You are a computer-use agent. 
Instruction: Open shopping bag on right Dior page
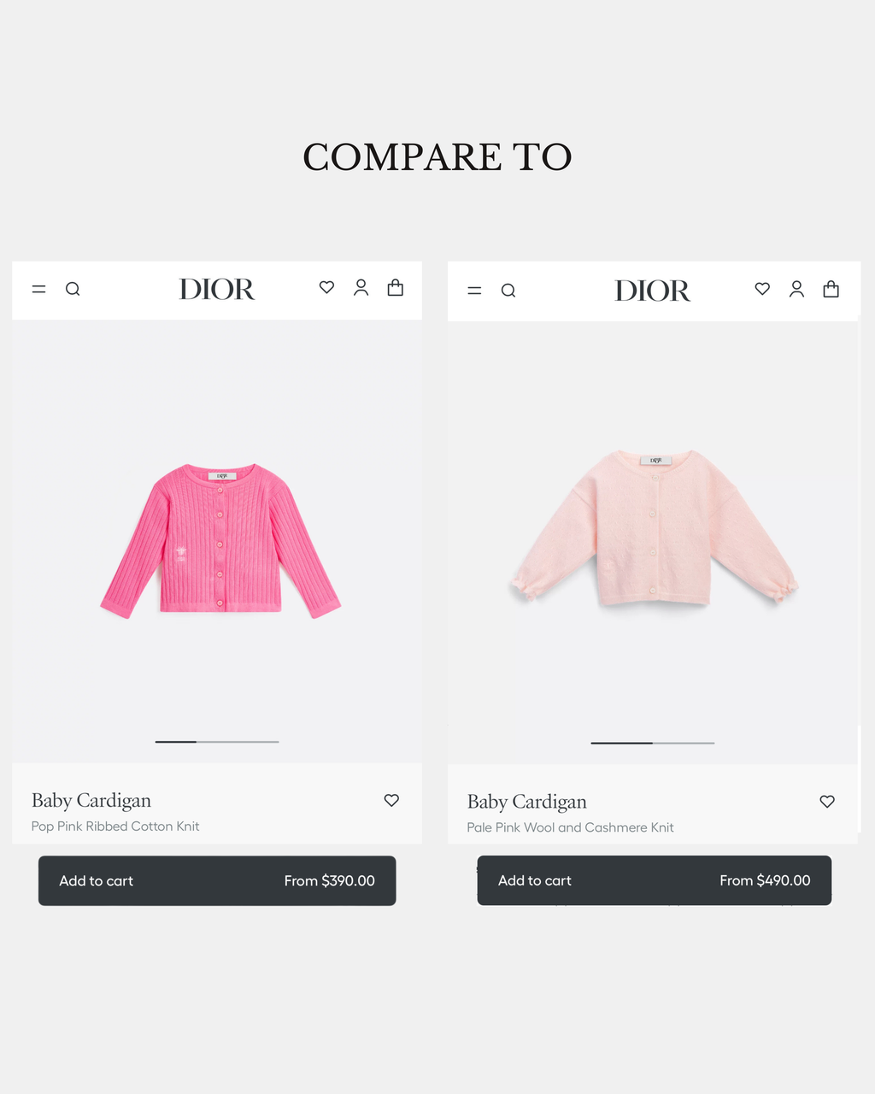(831, 289)
